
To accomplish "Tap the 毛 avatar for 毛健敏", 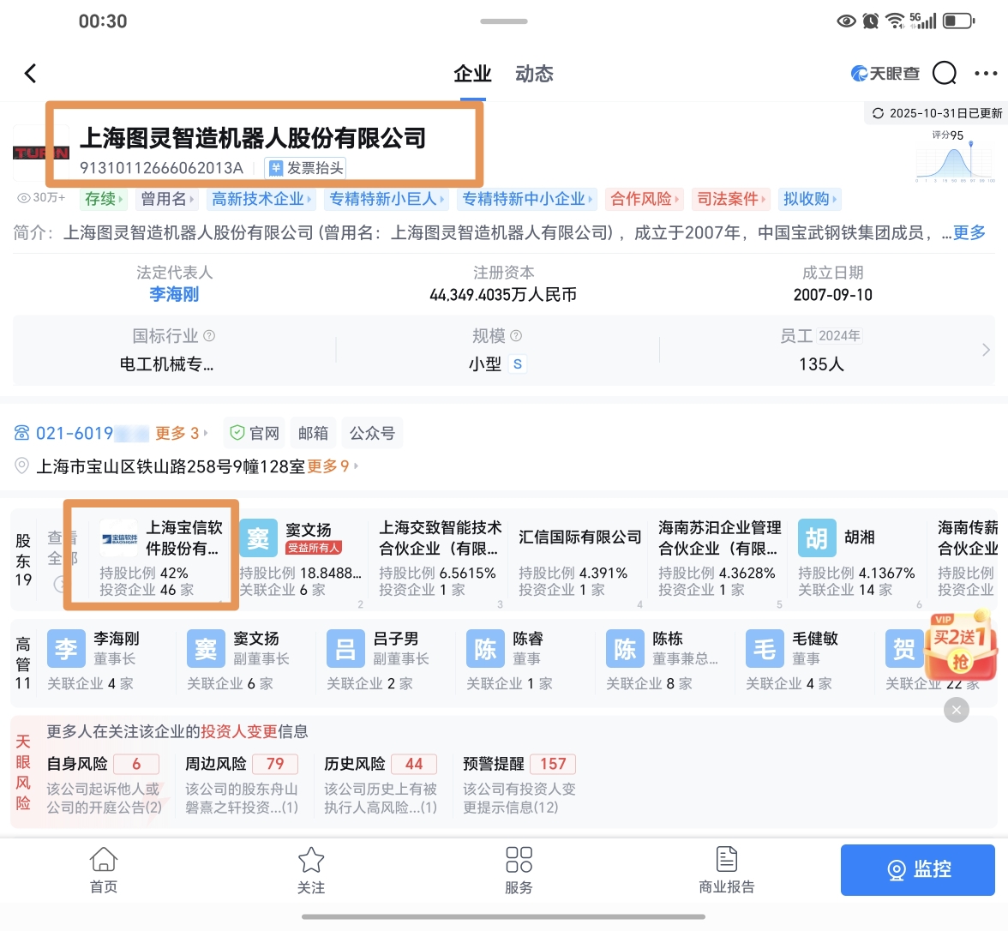I will (x=765, y=649).
